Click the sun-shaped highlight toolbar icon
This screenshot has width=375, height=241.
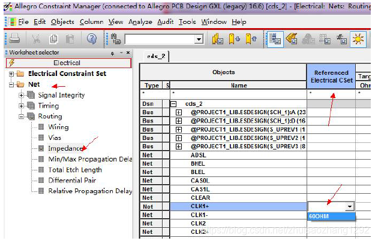pos(359,39)
